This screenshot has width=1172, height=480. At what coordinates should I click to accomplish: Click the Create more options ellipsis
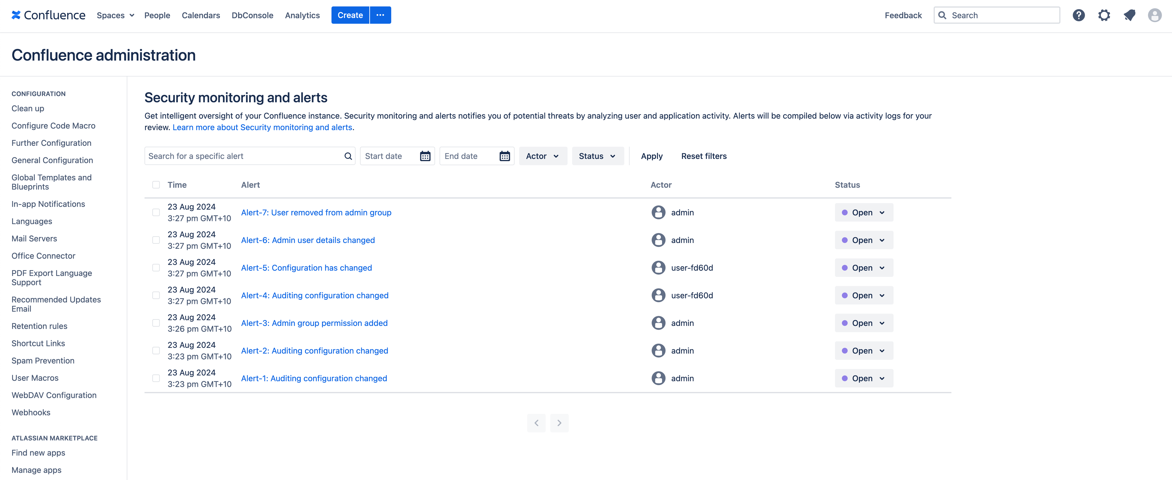pyautogui.click(x=380, y=15)
